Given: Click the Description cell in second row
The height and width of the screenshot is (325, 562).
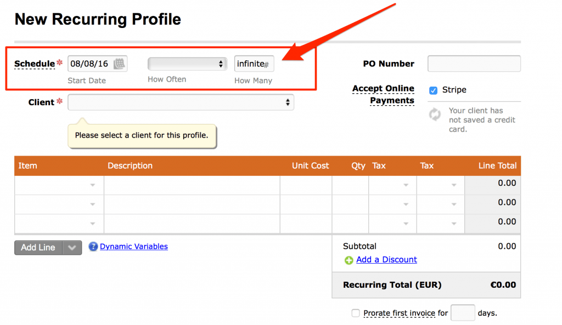Looking at the screenshot, I should click(x=192, y=204).
